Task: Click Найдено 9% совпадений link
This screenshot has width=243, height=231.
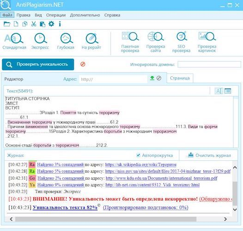Action: (61, 185)
